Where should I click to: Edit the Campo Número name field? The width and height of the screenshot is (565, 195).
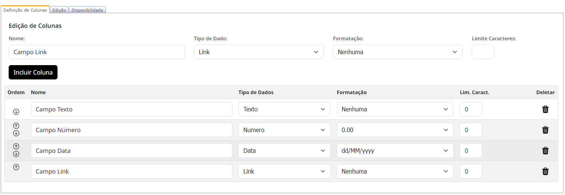coord(132,130)
